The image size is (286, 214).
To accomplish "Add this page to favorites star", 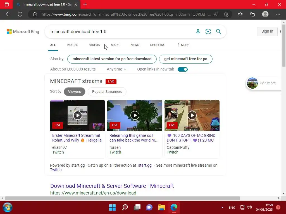I will pos(226,14).
